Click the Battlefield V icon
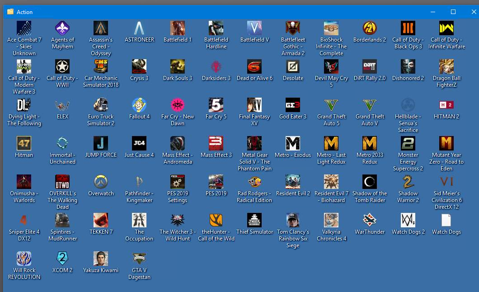This screenshot has width=479, height=292. coord(254,28)
